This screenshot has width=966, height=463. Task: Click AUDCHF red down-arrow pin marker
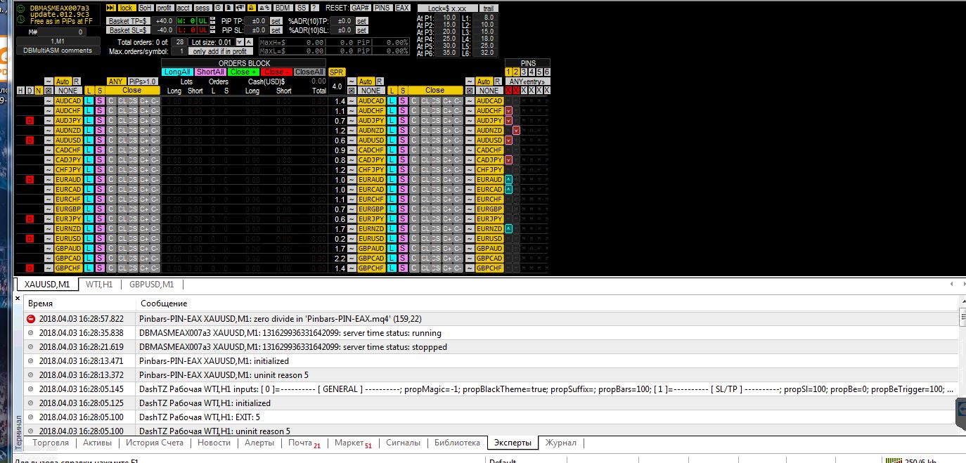click(508, 111)
